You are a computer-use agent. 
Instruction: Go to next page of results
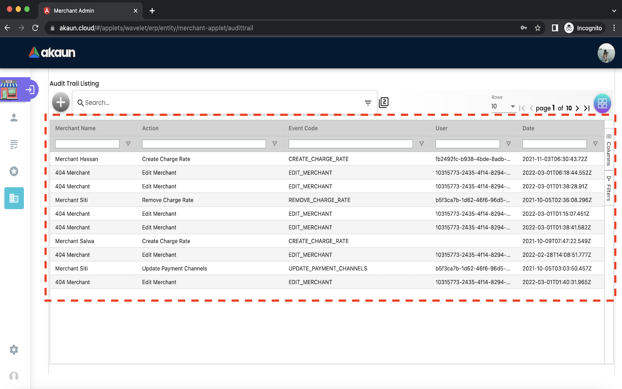[577, 108]
